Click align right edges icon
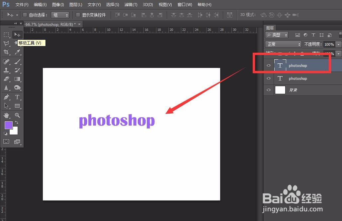The height and width of the screenshot is (221, 342). point(160,15)
